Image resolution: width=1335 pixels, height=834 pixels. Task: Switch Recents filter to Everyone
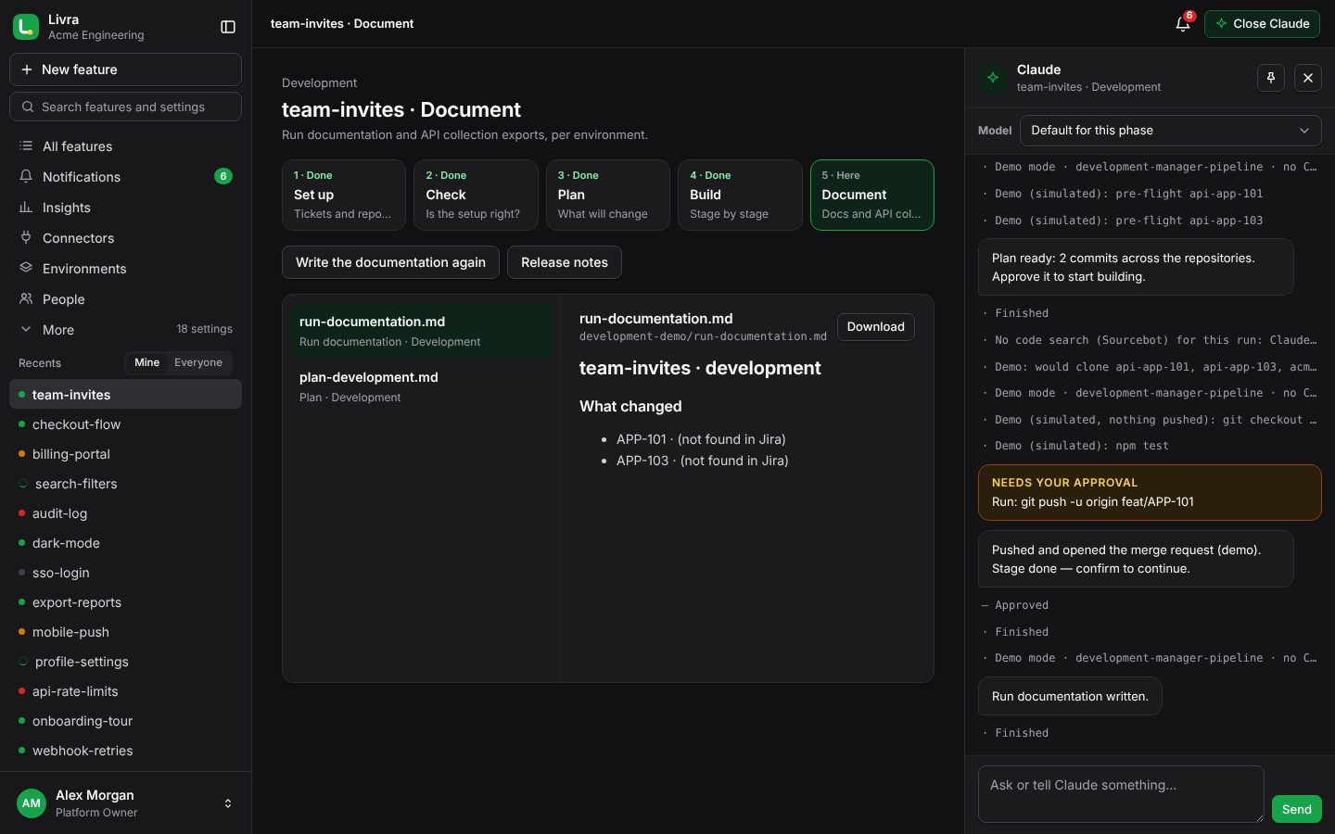[198, 362]
